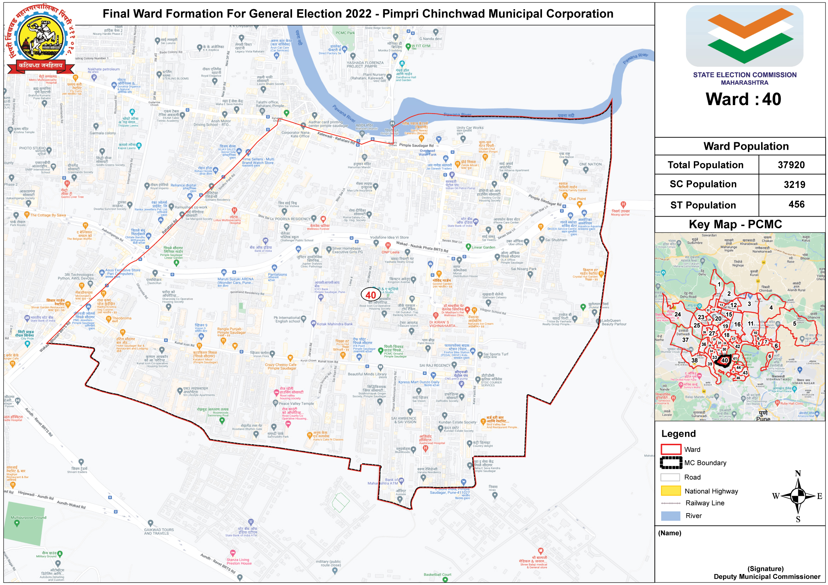Screen dimensions: 828x585
Task: Click the Stanza Living Preston House pin
Action: coord(233,553)
